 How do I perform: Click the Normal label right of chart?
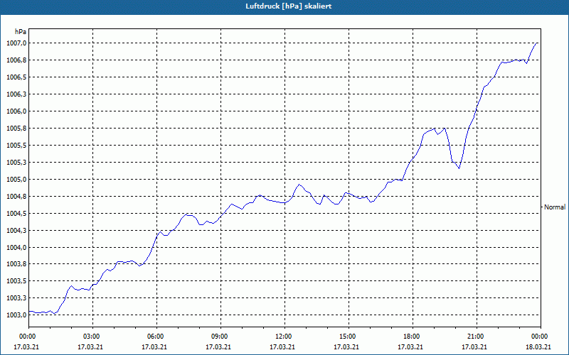tap(555, 207)
